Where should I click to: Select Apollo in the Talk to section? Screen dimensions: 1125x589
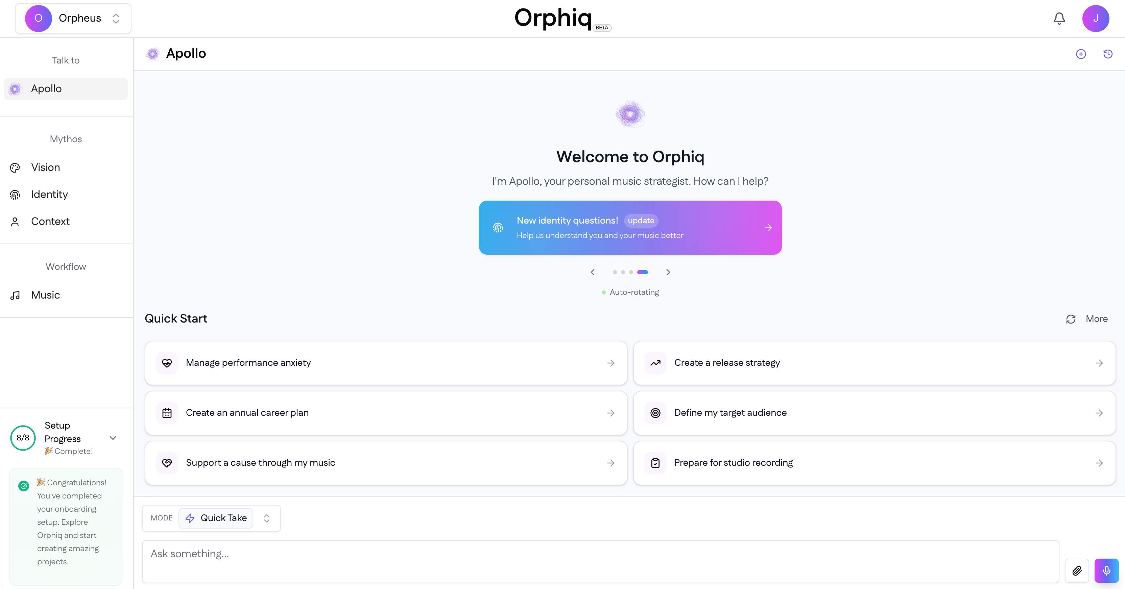tap(66, 88)
